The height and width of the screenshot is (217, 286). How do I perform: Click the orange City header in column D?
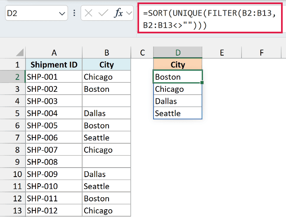point(178,65)
